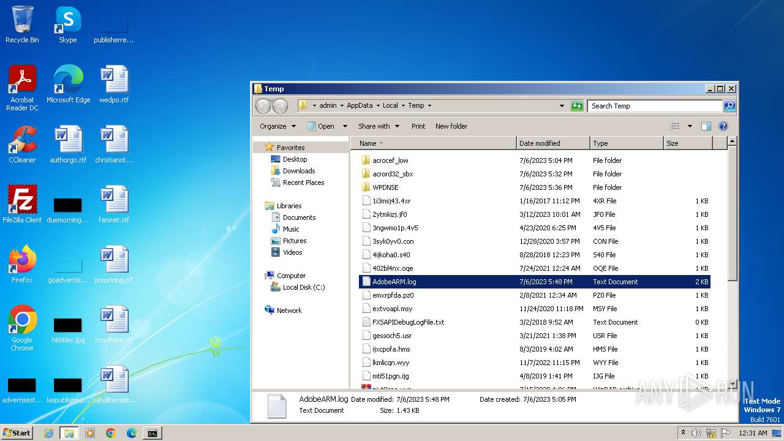Click the file list scroll down arrow
This screenshot has width=784, height=441.
click(x=732, y=384)
